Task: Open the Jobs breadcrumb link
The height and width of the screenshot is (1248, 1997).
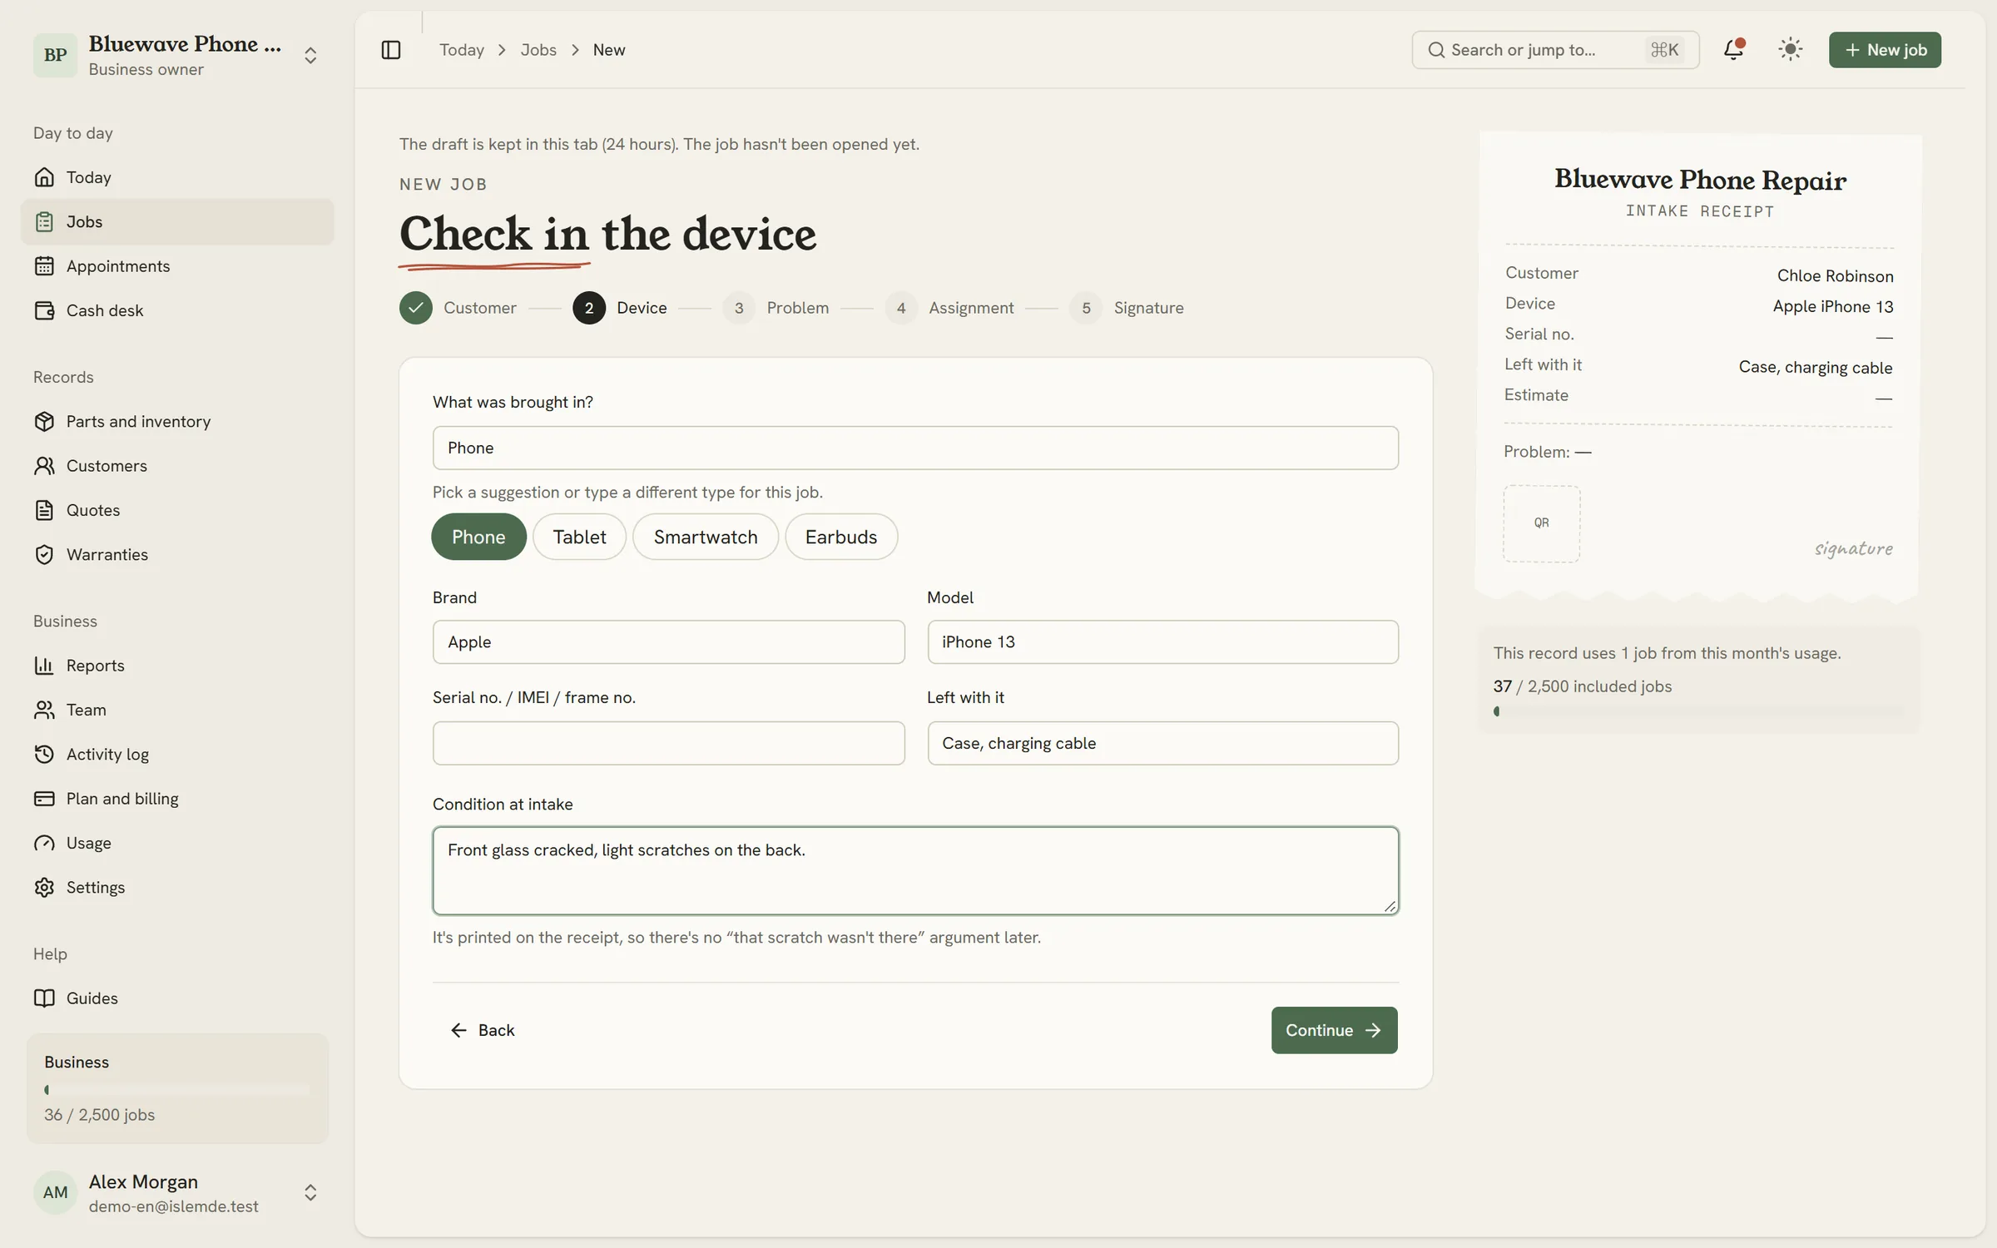Action: click(538, 50)
